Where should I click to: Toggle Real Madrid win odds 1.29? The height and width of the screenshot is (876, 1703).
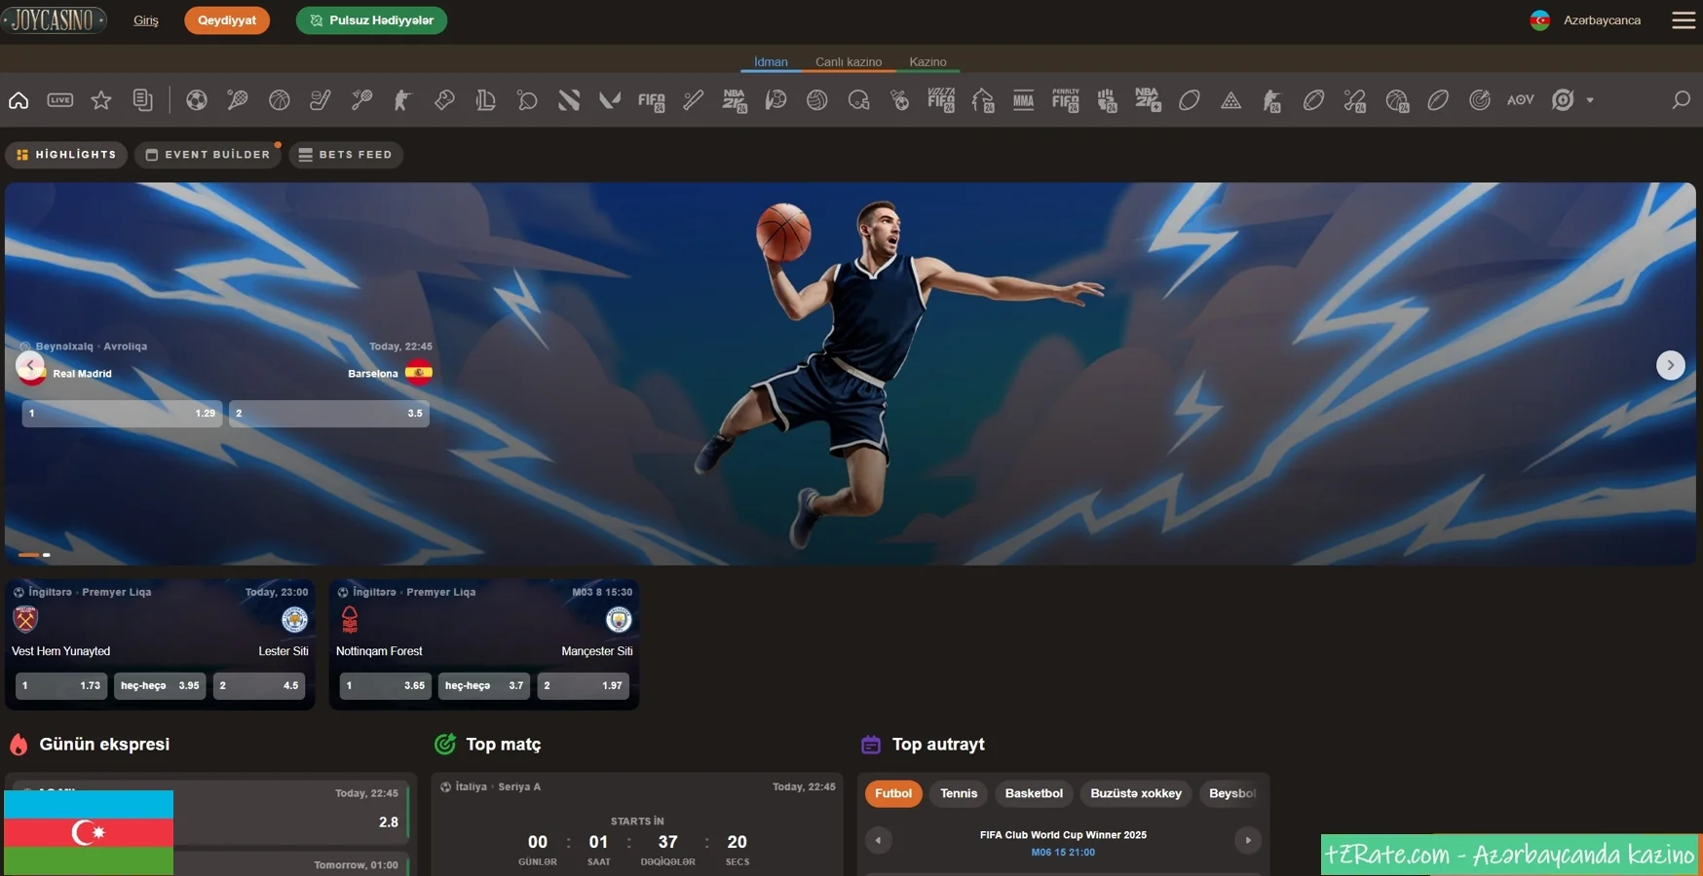(x=122, y=414)
